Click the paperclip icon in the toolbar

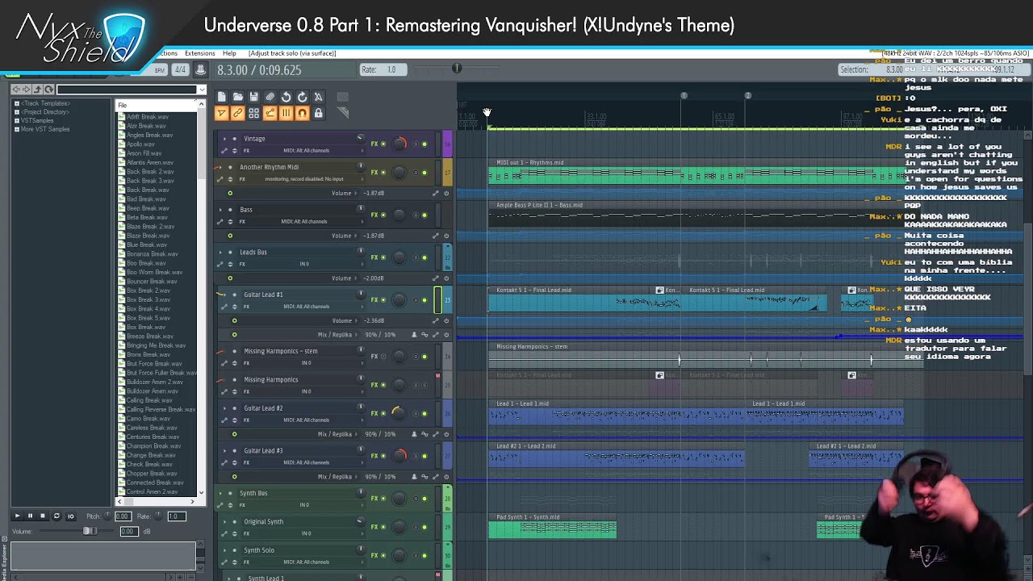[x=270, y=97]
